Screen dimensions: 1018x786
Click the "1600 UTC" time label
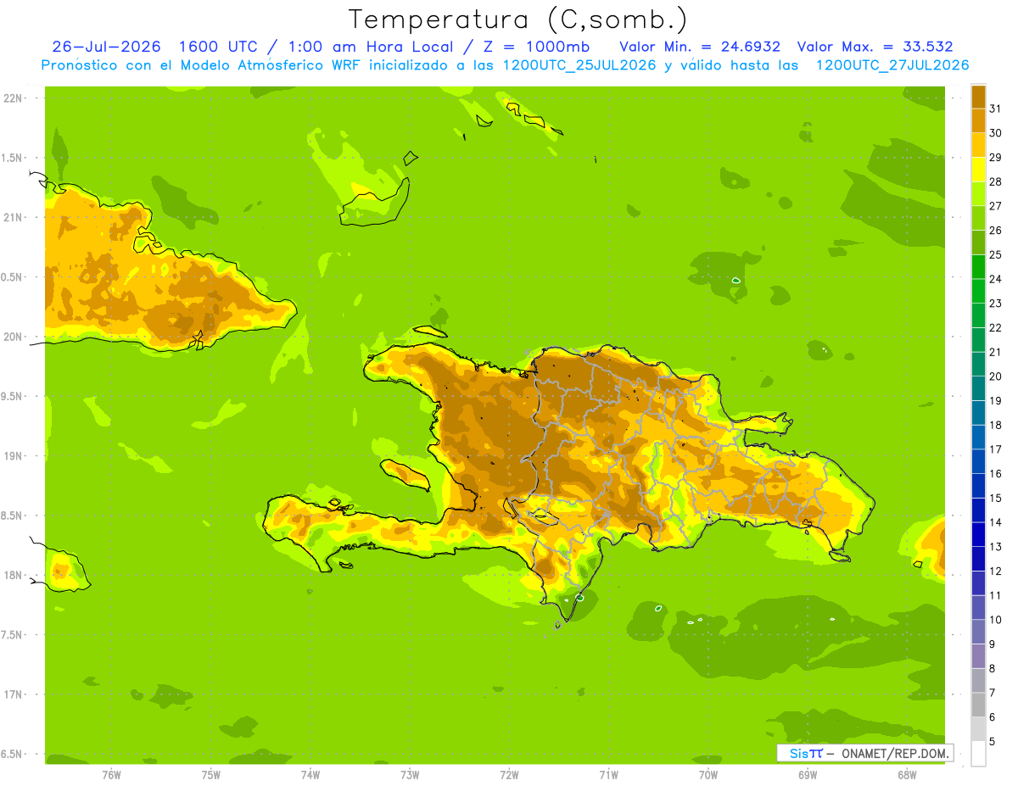(x=217, y=47)
